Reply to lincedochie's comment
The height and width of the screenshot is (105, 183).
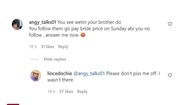click(x=82, y=92)
